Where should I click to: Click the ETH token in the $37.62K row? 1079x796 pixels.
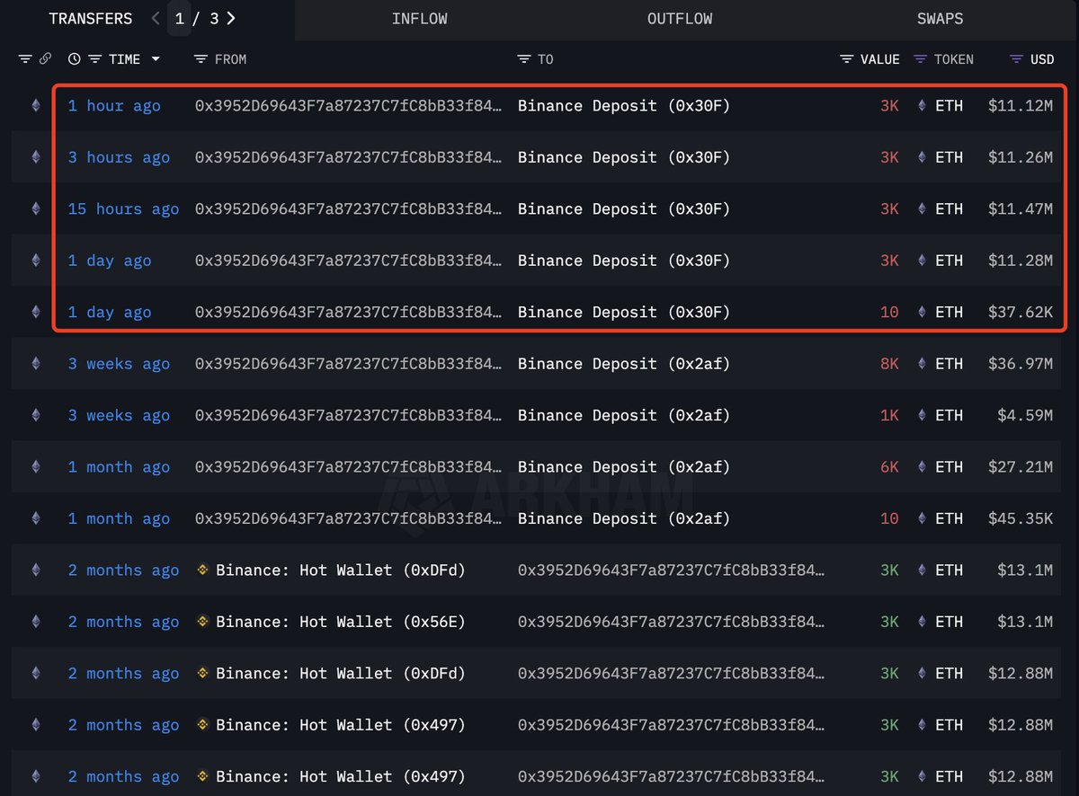point(948,313)
